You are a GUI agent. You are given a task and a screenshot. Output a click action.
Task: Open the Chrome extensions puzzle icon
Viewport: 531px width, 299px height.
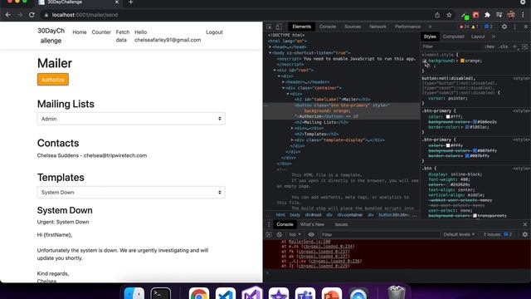[487, 15]
